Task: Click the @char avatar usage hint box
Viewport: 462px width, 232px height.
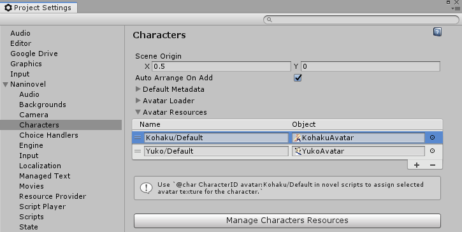Action: click(287, 188)
